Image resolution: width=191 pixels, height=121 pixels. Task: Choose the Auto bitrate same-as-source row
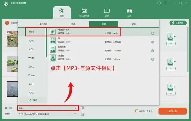click(x=103, y=32)
